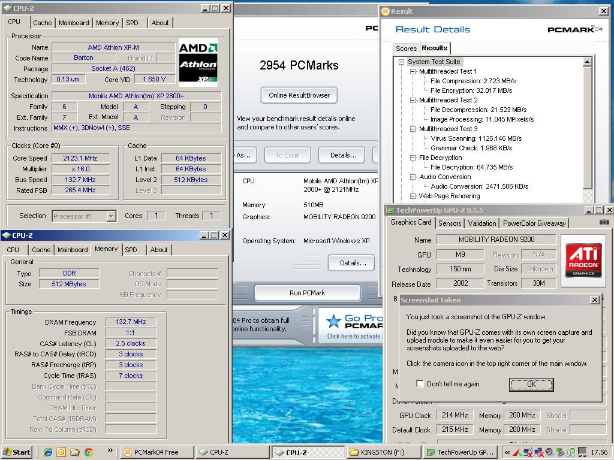Click the results tree scrollbar thumb
The image size is (614, 460).
[x=587, y=128]
